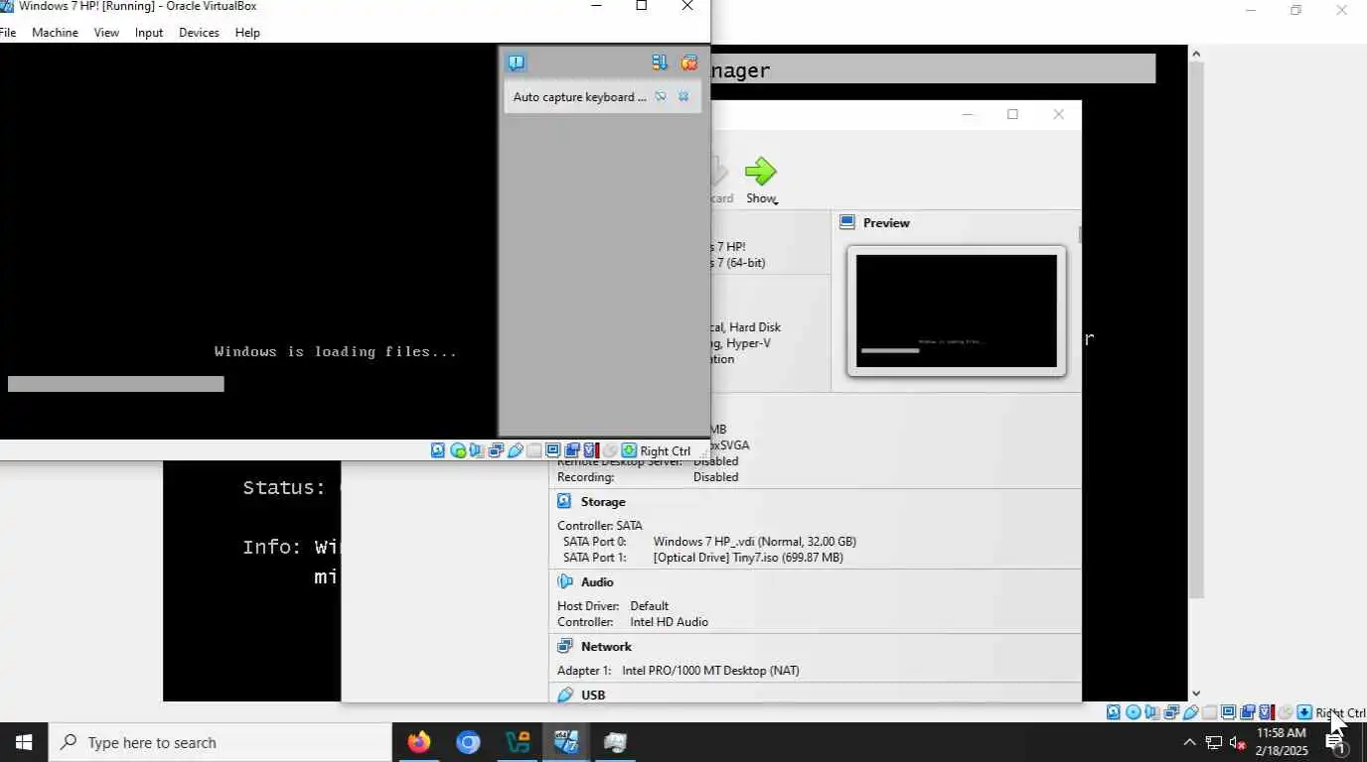Click the do-not-show-again icon on Auto capture notification
Viewport: 1367px width, 762px height.
coord(660,96)
